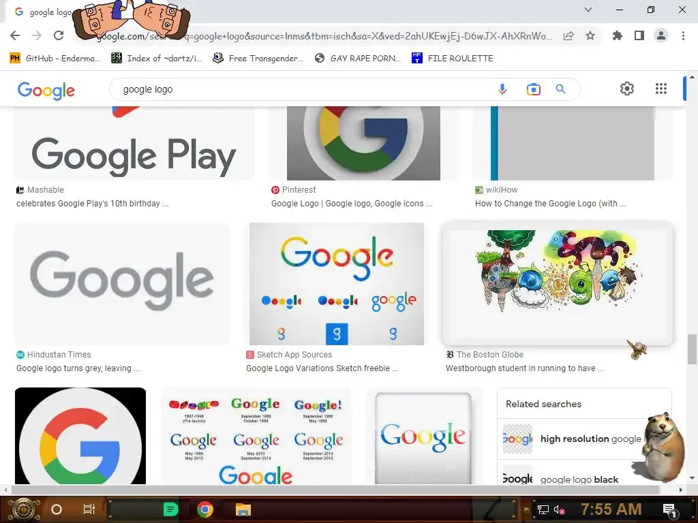This screenshot has height=523, width=698.
Task: Click the scroll-right arrow of horizontal scrollbar
Action: coord(680,490)
